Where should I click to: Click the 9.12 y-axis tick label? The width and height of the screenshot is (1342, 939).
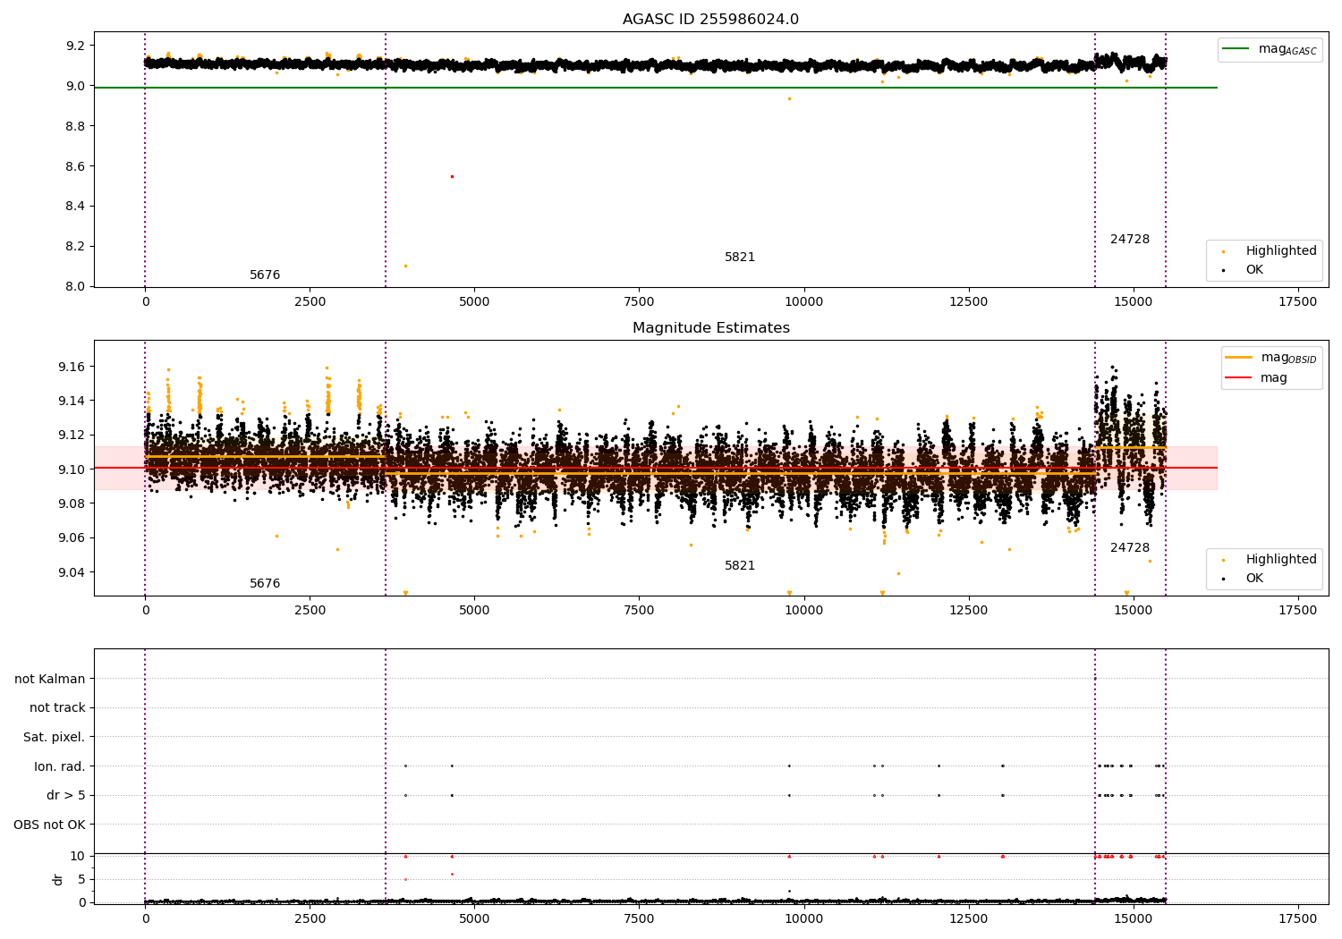pos(70,436)
